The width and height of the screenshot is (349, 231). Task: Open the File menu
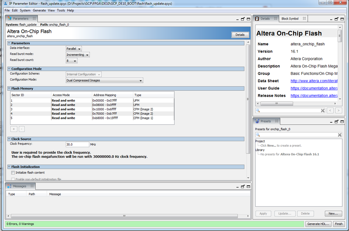coord(7,10)
